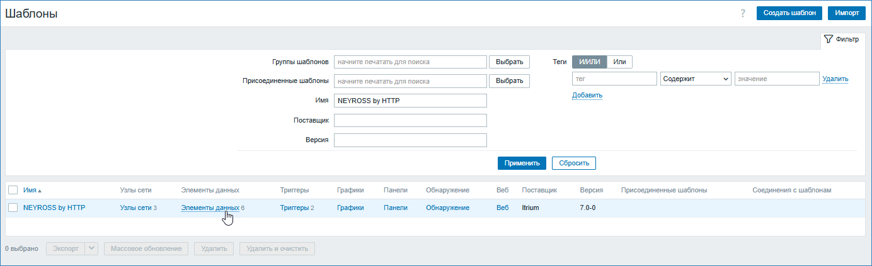The image size is (872, 266).
Task: Open the Триггеры link in the row
Action: click(x=294, y=208)
